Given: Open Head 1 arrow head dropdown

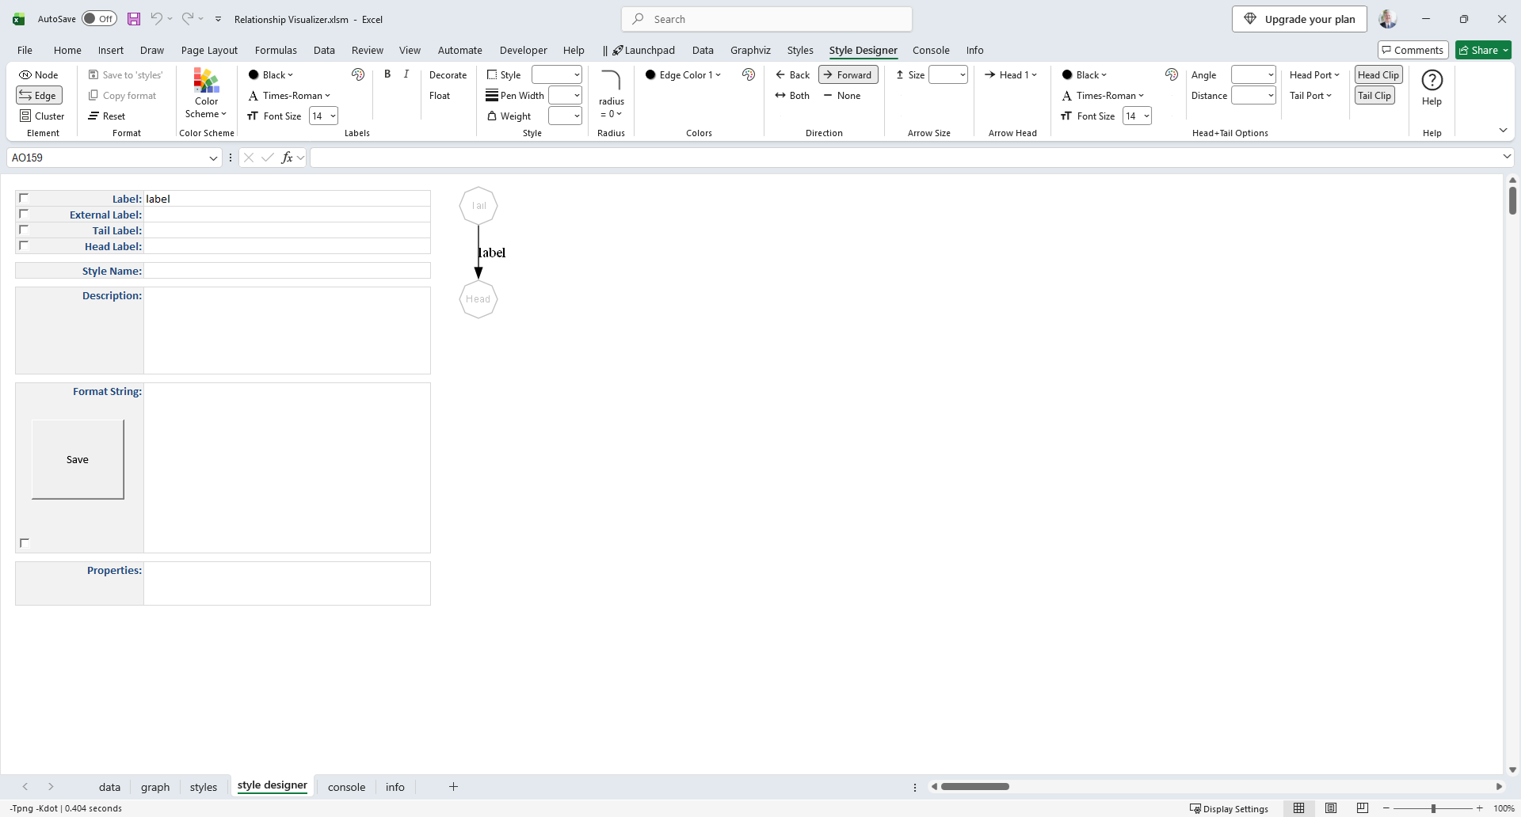Looking at the screenshot, I should (x=1011, y=74).
